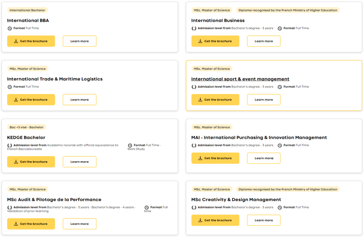The width and height of the screenshot is (364, 239).
Task: Click clock Format icon on International BBA card
Action: pos(10,28)
